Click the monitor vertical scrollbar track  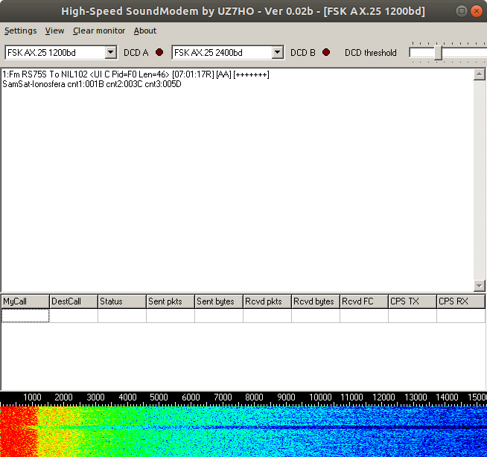point(479,180)
